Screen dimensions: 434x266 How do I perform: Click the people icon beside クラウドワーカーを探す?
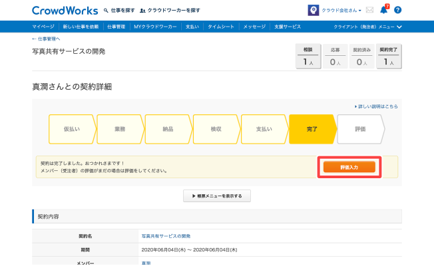tap(143, 11)
